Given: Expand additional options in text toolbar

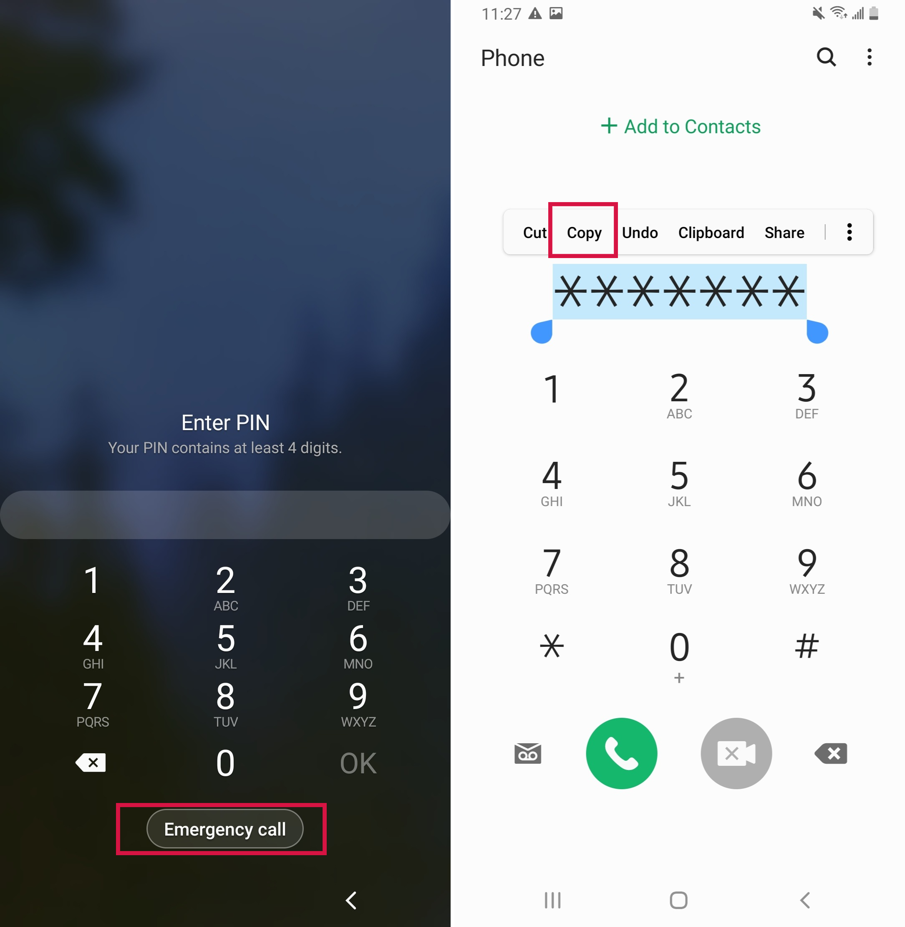Looking at the screenshot, I should point(849,231).
